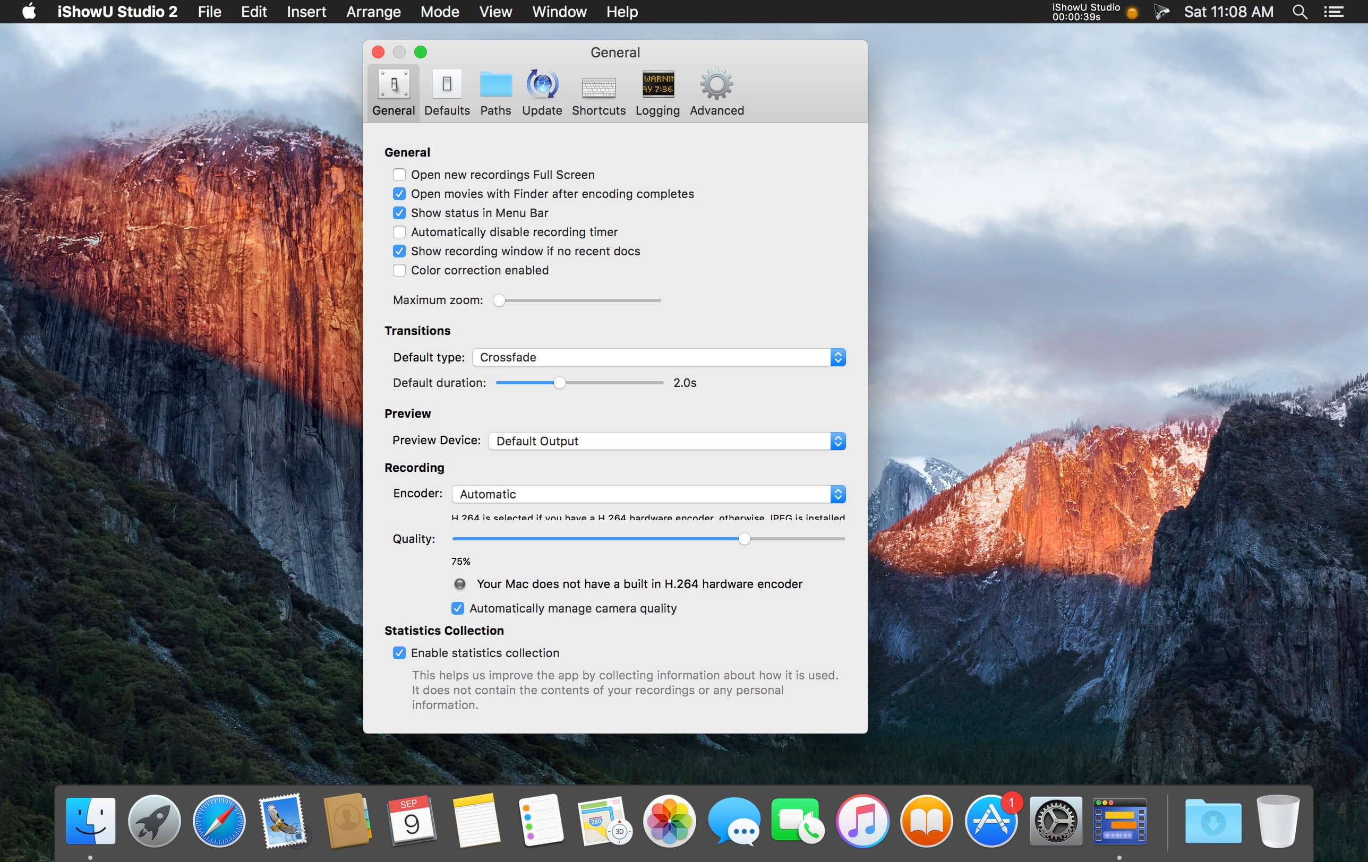Image resolution: width=1368 pixels, height=862 pixels.
Task: Open the Arrange menu
Action: [x=373, y=11]
